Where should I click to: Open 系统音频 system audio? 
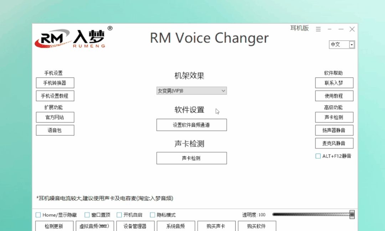click(176, 226)
